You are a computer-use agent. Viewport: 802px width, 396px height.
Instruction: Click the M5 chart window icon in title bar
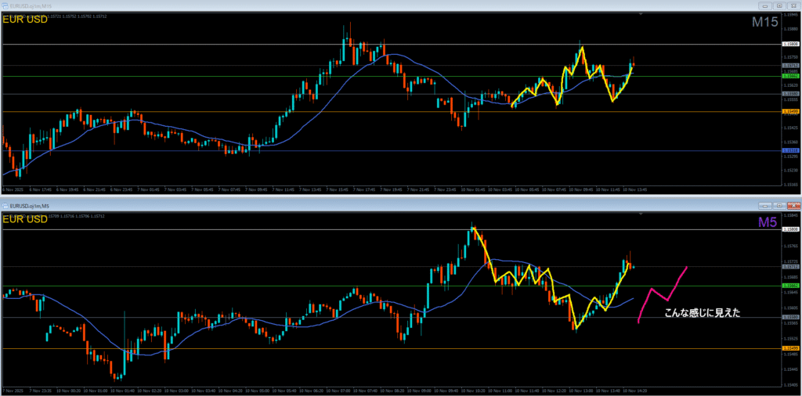click(6, 204)
